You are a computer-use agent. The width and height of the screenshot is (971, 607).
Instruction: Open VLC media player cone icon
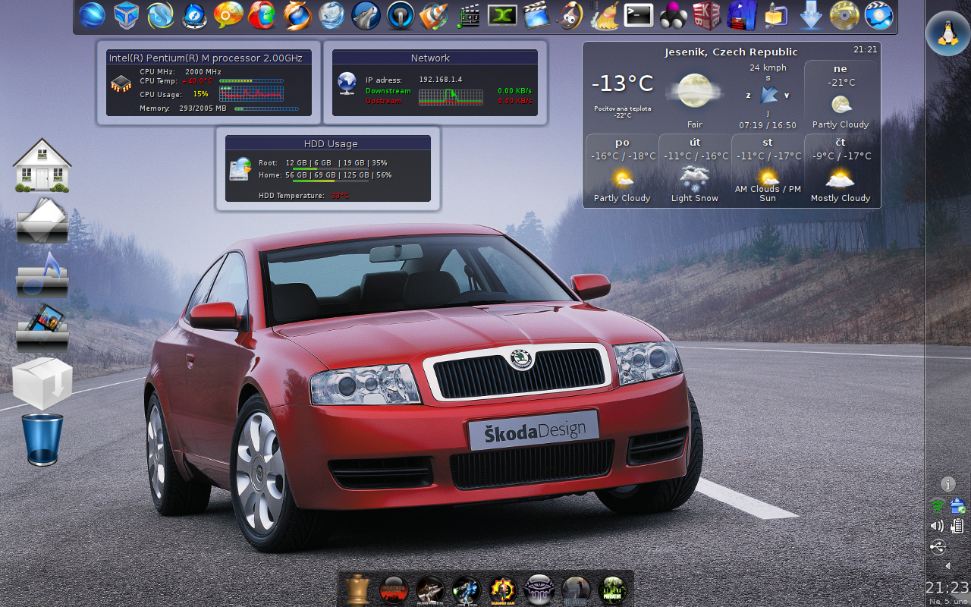point(434,15)
